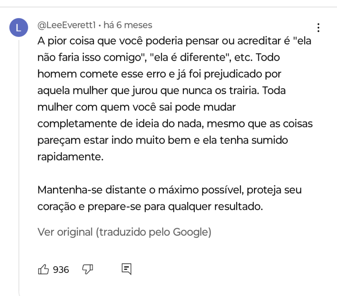Click the "(traduzido pelo Google)" label text

pos(153,232)
